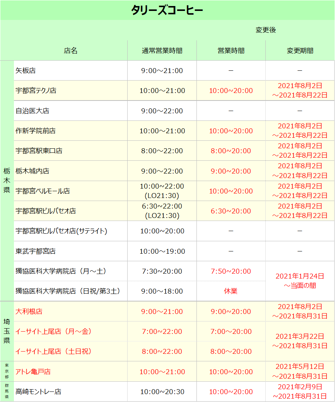Click the regular hours 6:30~22:00 (LO21:30)
Image resolution: width=335 pixels, height=402 pixels.
pyautogui.click(x=162, y=211)
